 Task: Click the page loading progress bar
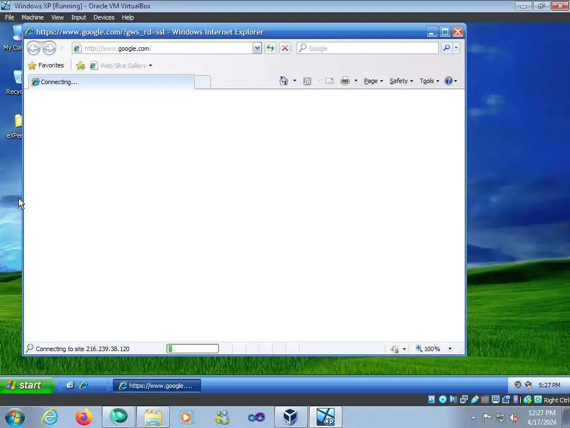point(193,349)
